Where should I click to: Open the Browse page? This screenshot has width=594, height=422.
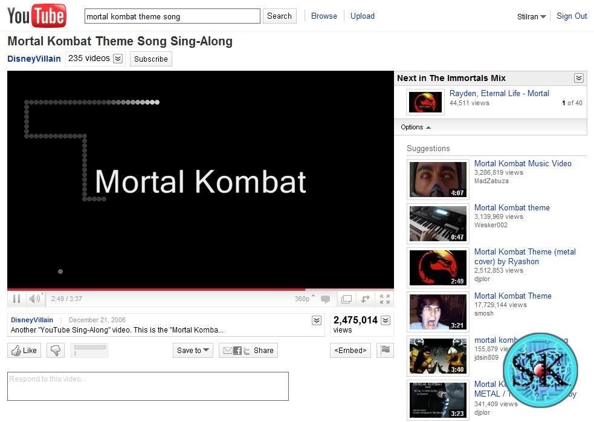tap(324, 16)
